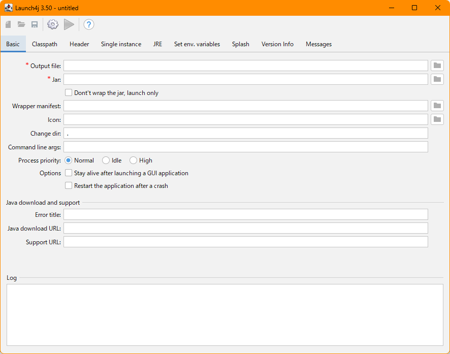Click into the Support URL field

[246, 242]
